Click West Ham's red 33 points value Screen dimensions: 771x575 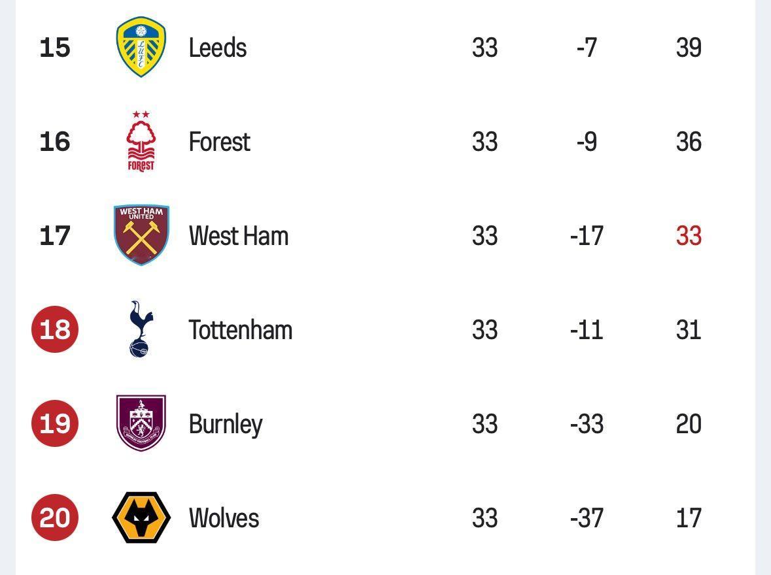689,236
